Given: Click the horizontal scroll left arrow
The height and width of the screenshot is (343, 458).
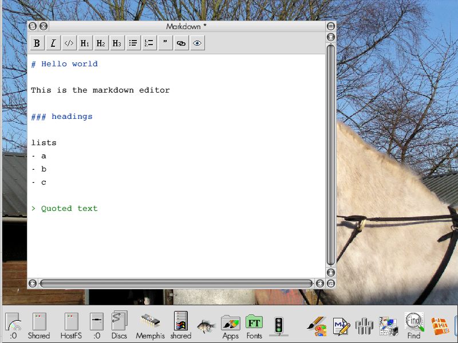Looking at the screenshot, I should click(33, 284).
